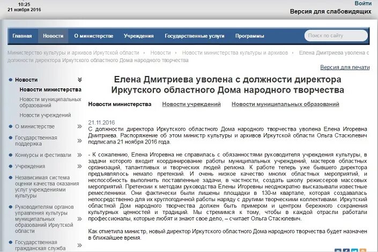Image resolution: width=378 pixels, height=252 pixels.
Task: Select Новости муниципальных образований in sidebar
Action: click(50, 102)
